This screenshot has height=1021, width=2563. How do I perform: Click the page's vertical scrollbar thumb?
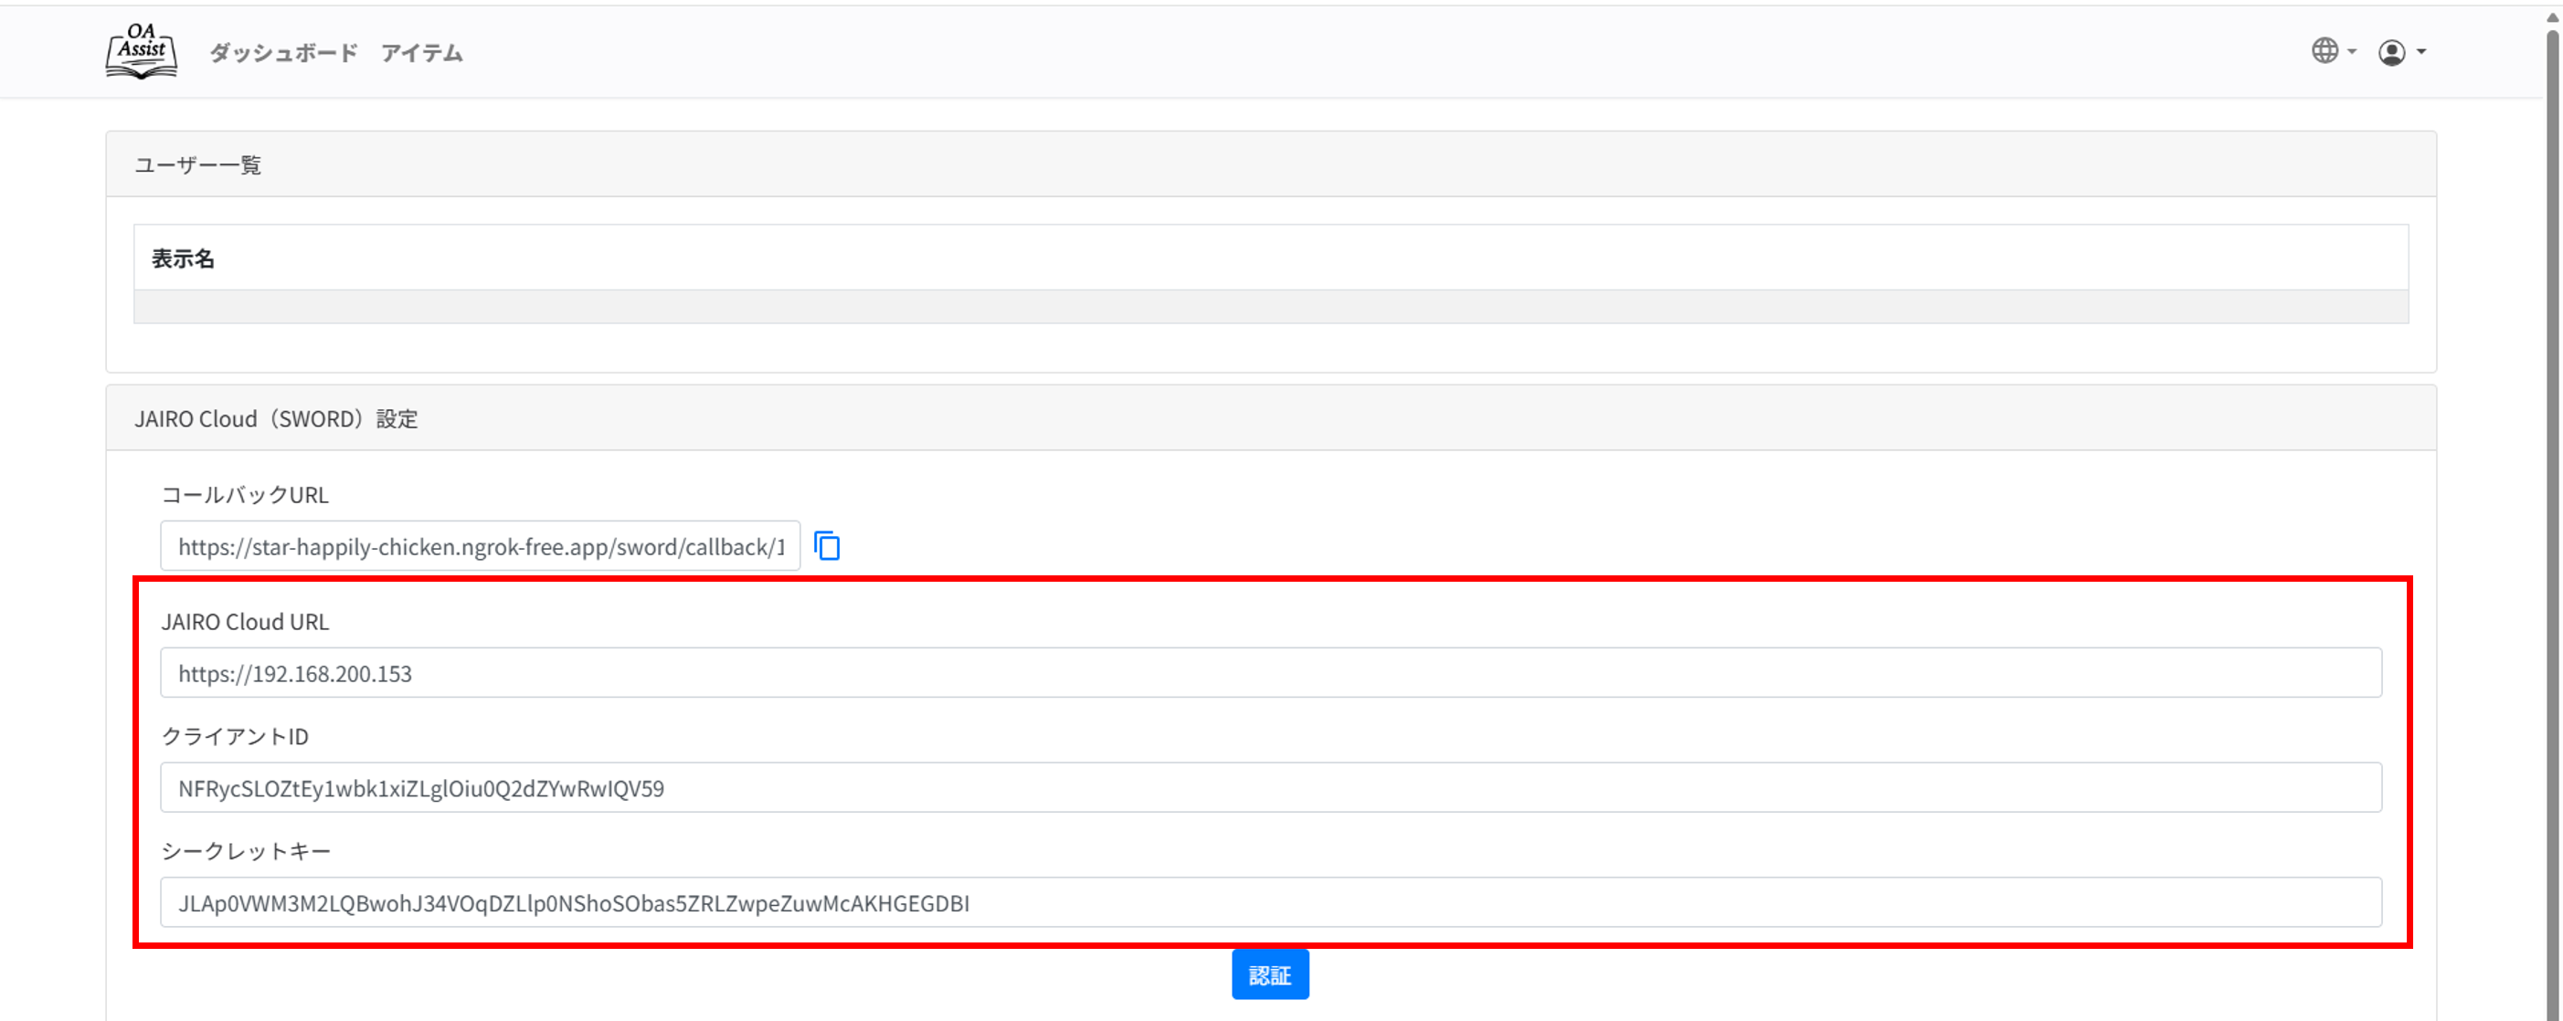2552,497
